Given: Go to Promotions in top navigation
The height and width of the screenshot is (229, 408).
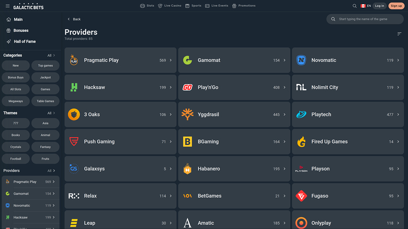Looking at the screenshot, I should click(x=244, y=6).
